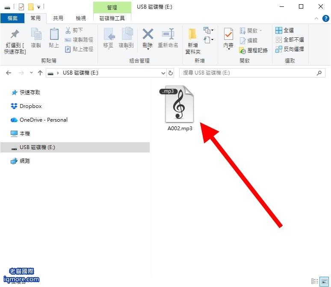
Task: Open Customize Quick Access Toolbar dropdown
Action: tap(38, 7)
